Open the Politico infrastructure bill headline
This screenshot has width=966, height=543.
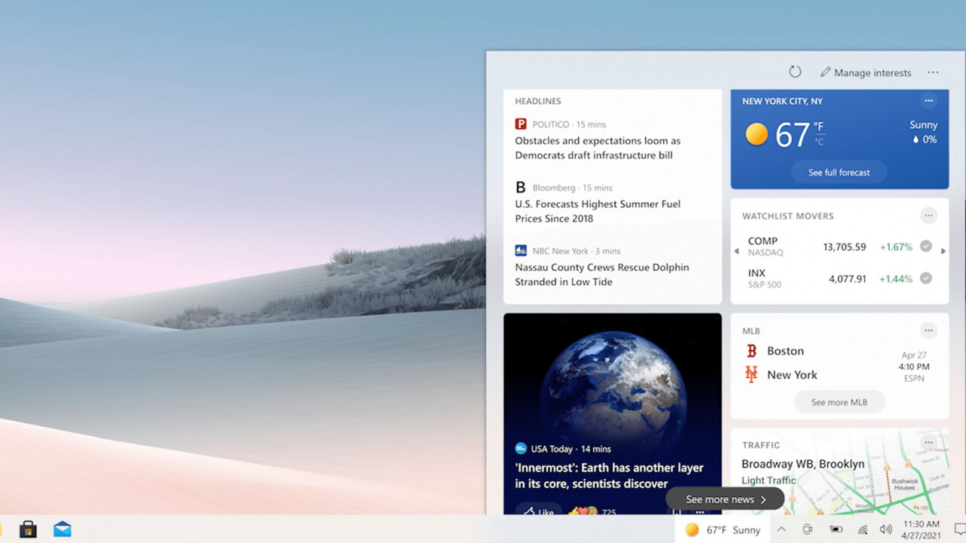pos(598,148)
